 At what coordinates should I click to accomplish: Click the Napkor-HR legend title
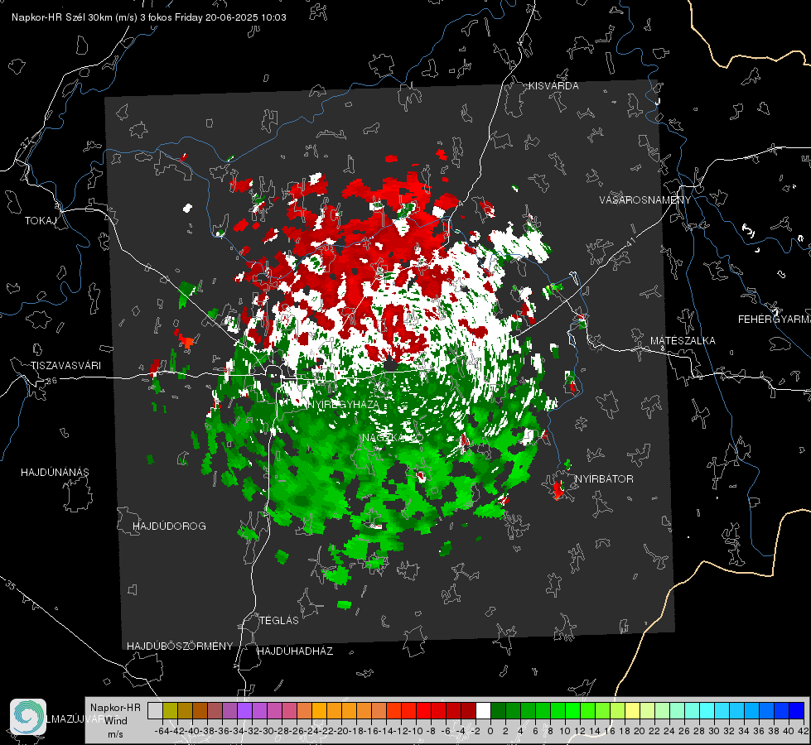(115, 708)
